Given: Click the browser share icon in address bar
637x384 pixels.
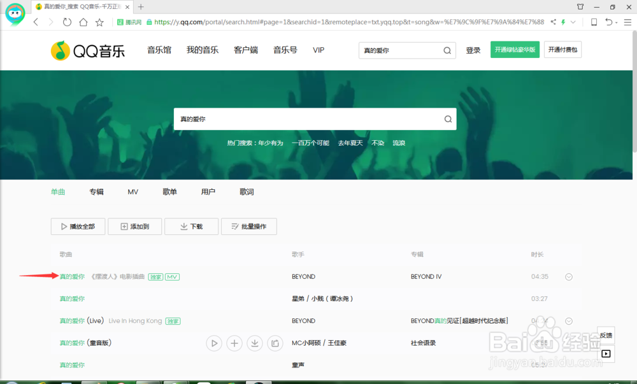Looking at the screenshot, I should point(553,22).
